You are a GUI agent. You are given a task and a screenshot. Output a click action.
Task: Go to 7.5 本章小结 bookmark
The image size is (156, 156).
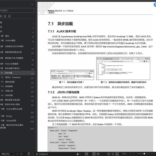[x=7, y=91]
